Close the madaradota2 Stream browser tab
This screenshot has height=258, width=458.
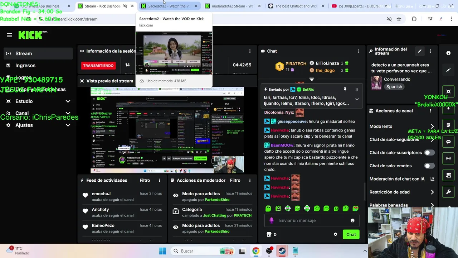259,6
